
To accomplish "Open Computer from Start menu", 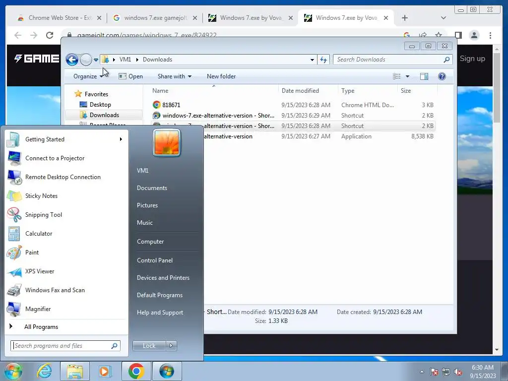I will pos(150,242).
